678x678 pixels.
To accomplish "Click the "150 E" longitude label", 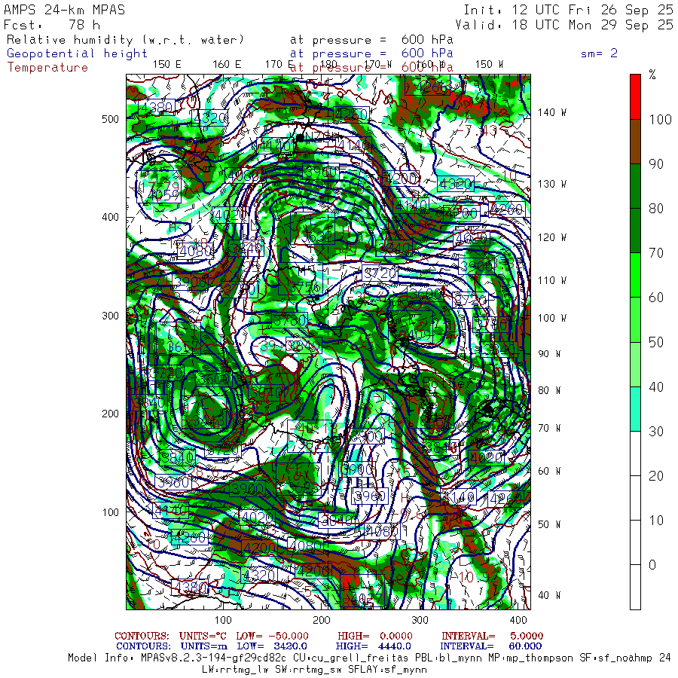I will tap(166, 64).
